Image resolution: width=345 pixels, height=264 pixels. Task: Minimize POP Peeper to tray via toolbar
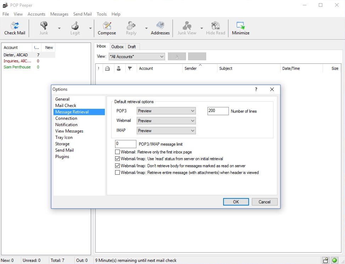241,28
